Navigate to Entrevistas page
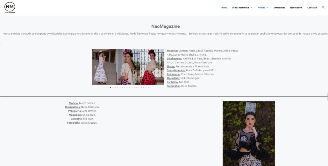 [279, 8]
